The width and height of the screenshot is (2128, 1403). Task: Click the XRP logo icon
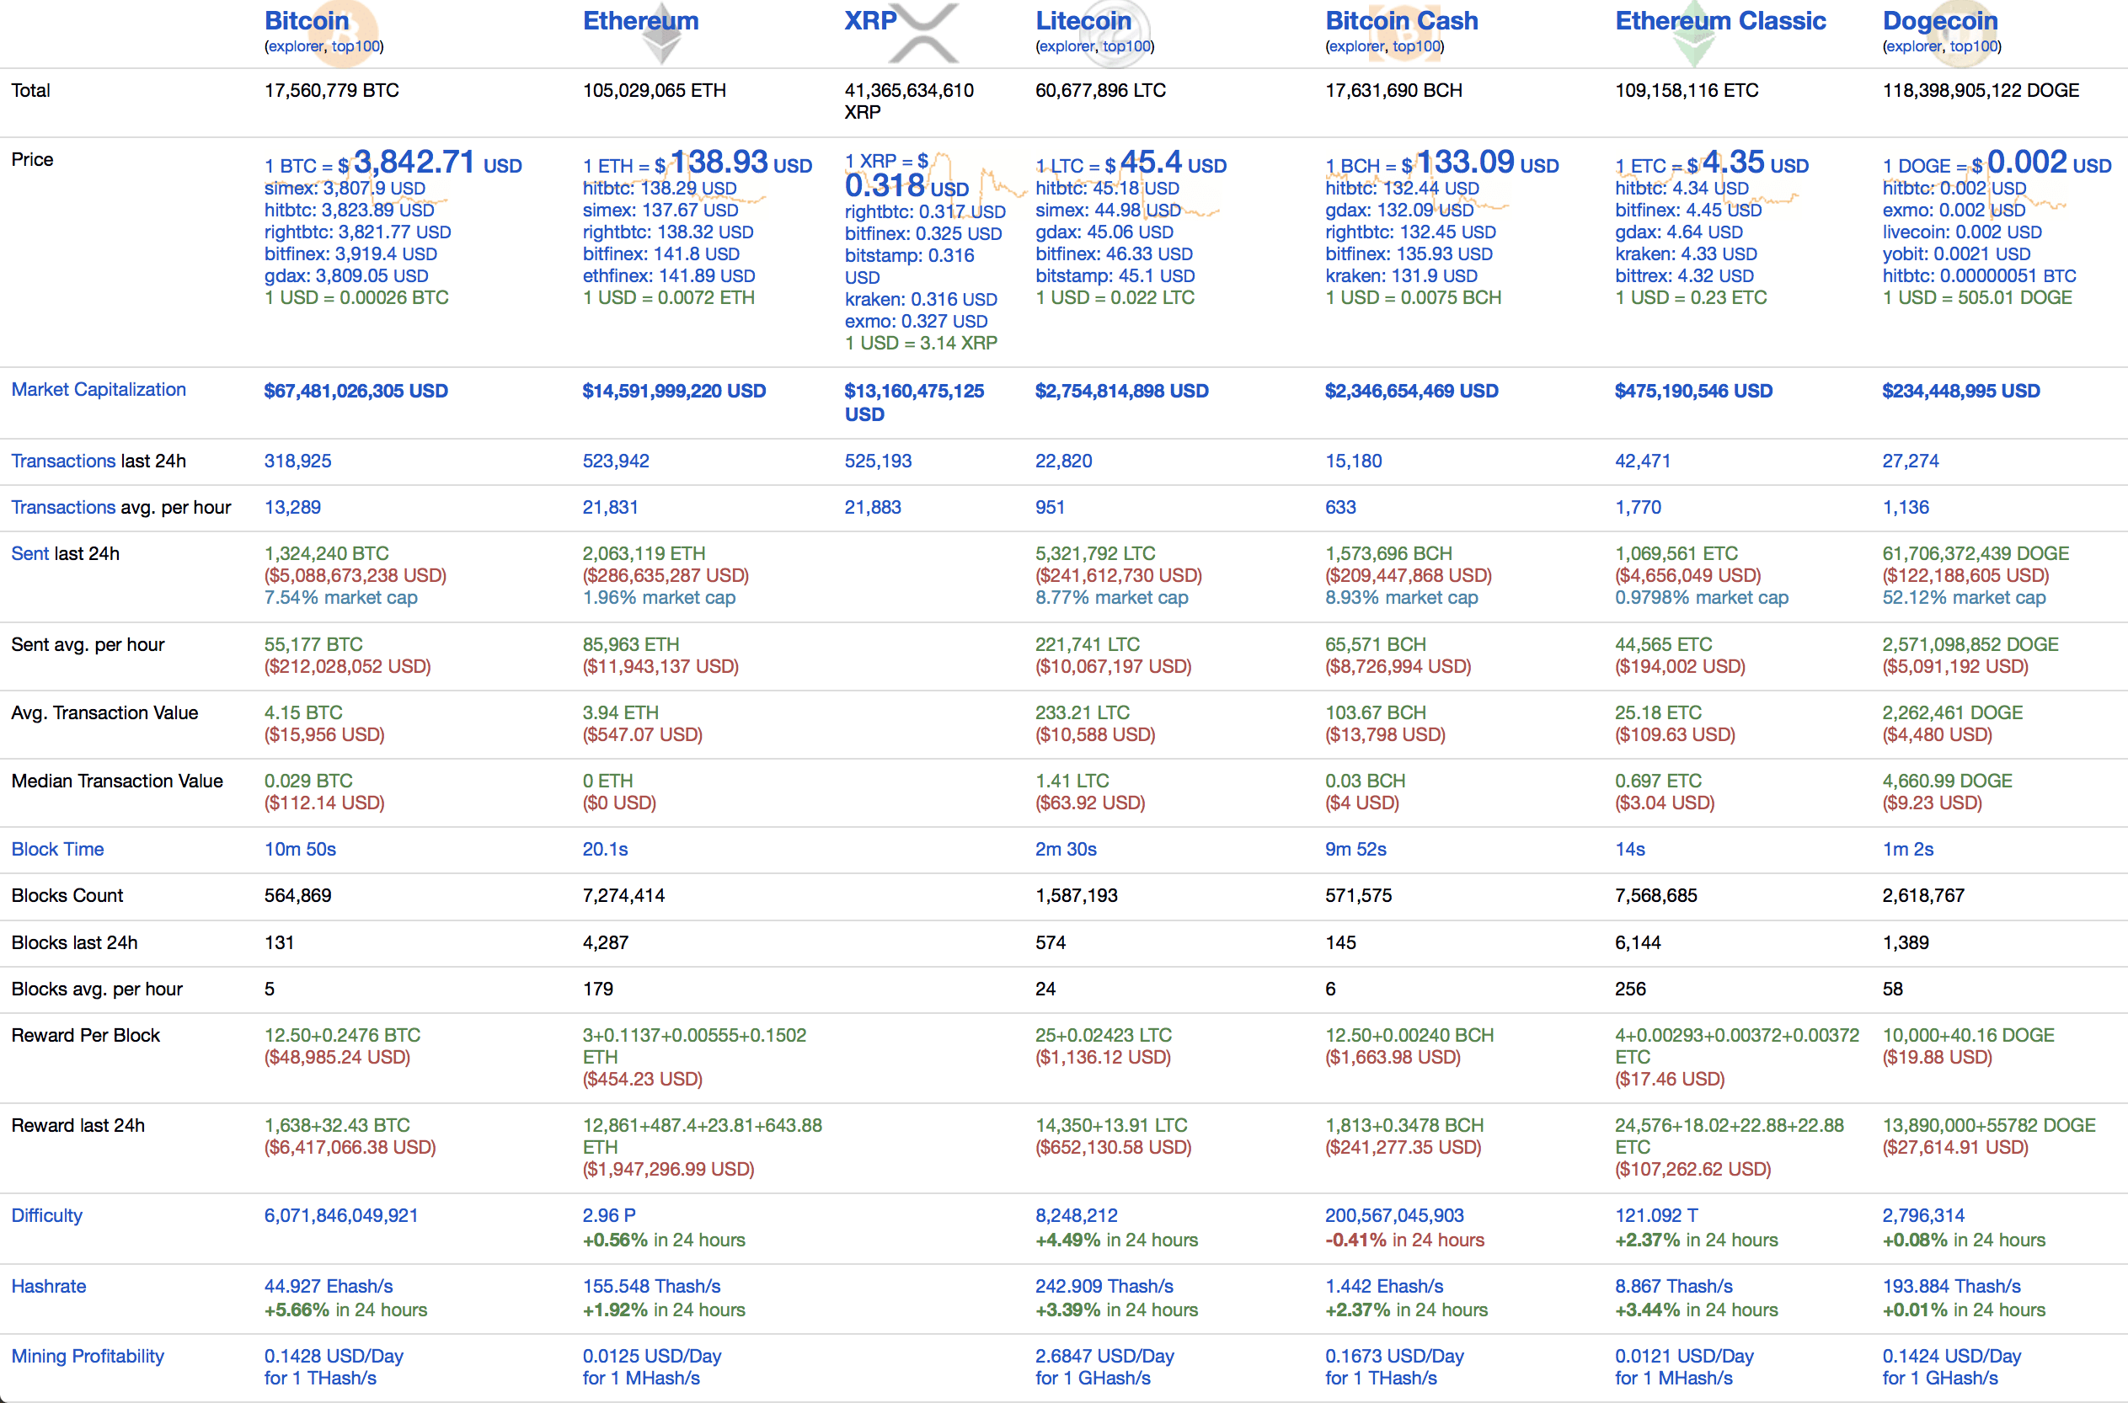point(924,33)
